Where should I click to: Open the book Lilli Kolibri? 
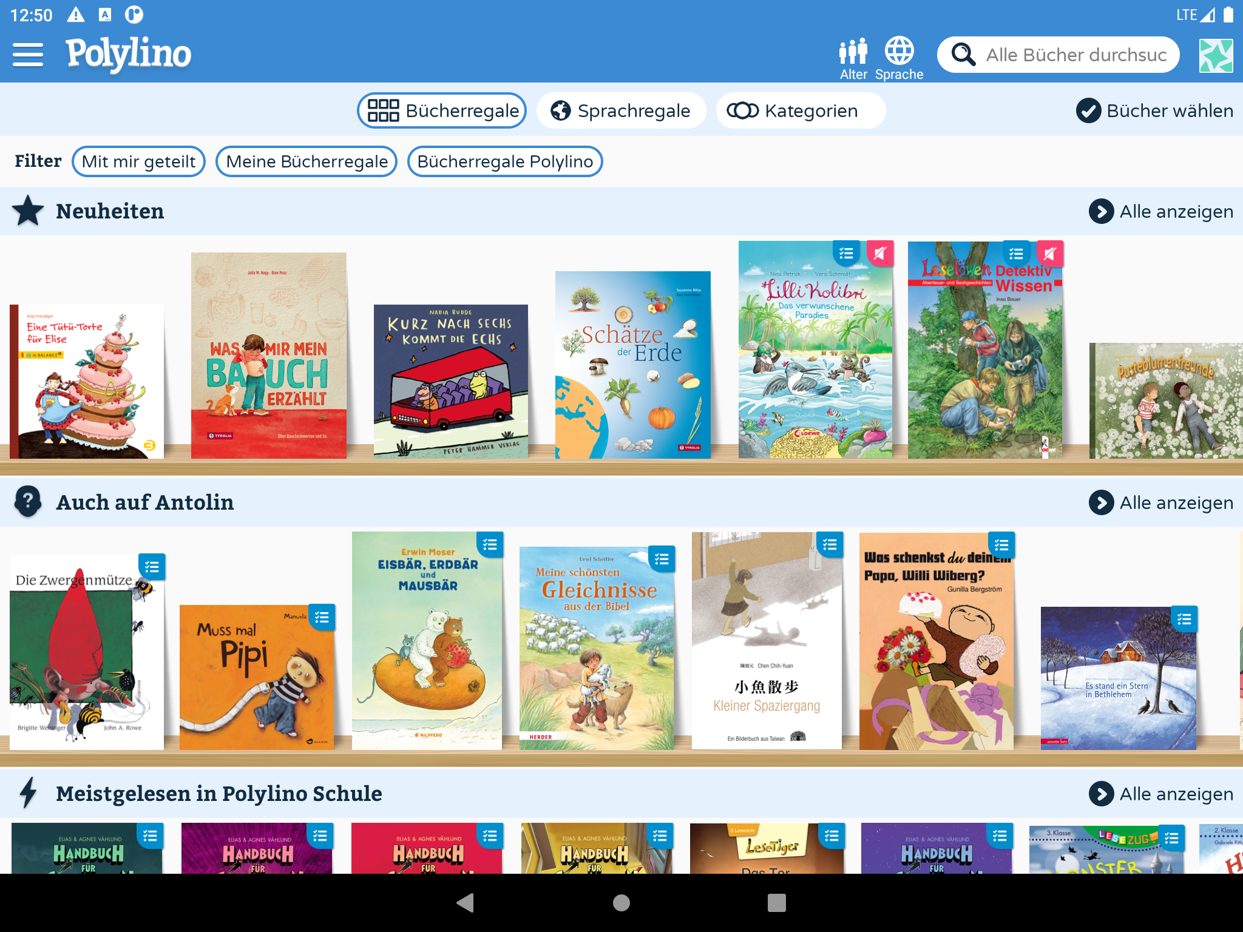[x=816, y=350]
